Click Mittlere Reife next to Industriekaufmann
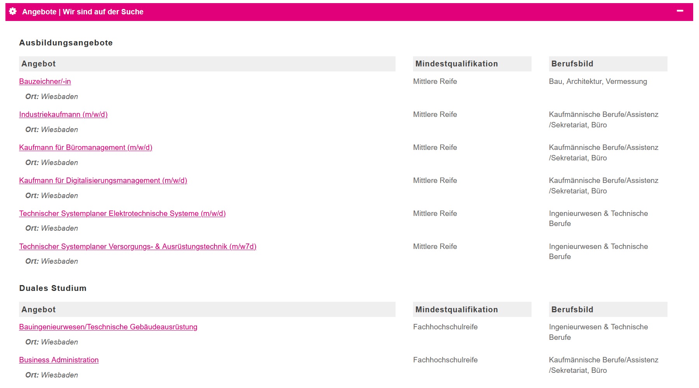 coord(435,114)
